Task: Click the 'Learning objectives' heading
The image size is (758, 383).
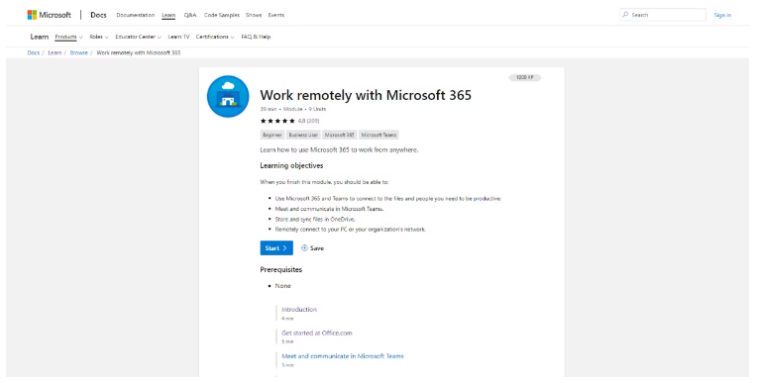Action: [x=291, y=165]
